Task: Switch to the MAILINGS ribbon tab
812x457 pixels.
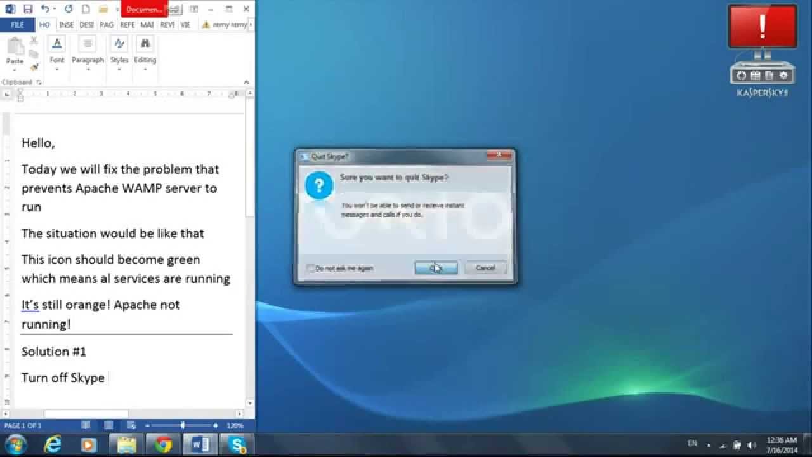Action: [x=147, y=25]
